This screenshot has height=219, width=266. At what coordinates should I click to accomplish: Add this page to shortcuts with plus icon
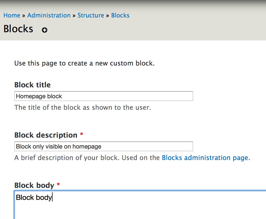45,30
